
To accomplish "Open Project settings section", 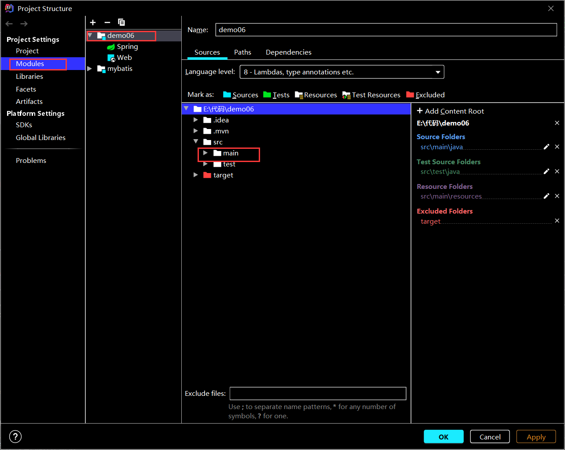I will [27, 51].
